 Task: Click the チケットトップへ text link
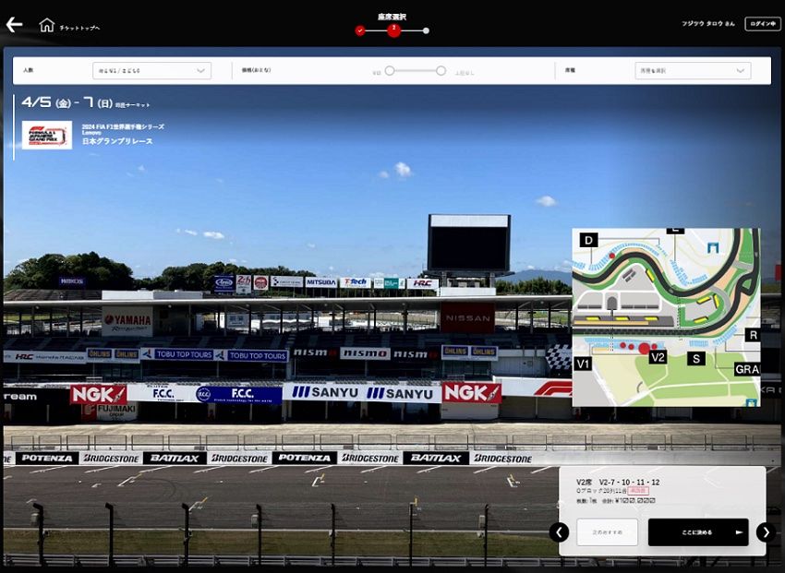pyautogui.click(x=79, y=28)
